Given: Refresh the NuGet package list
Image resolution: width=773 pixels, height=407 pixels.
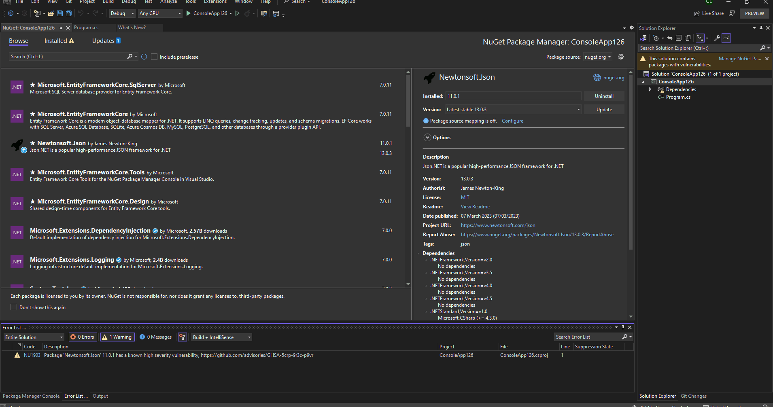Looking at the screenshot, I should (144, 57).
